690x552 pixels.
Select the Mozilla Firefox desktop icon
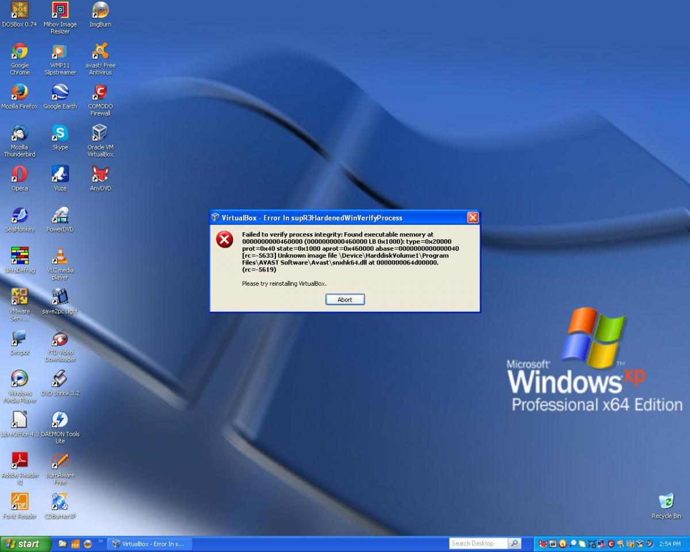point(20,97)
